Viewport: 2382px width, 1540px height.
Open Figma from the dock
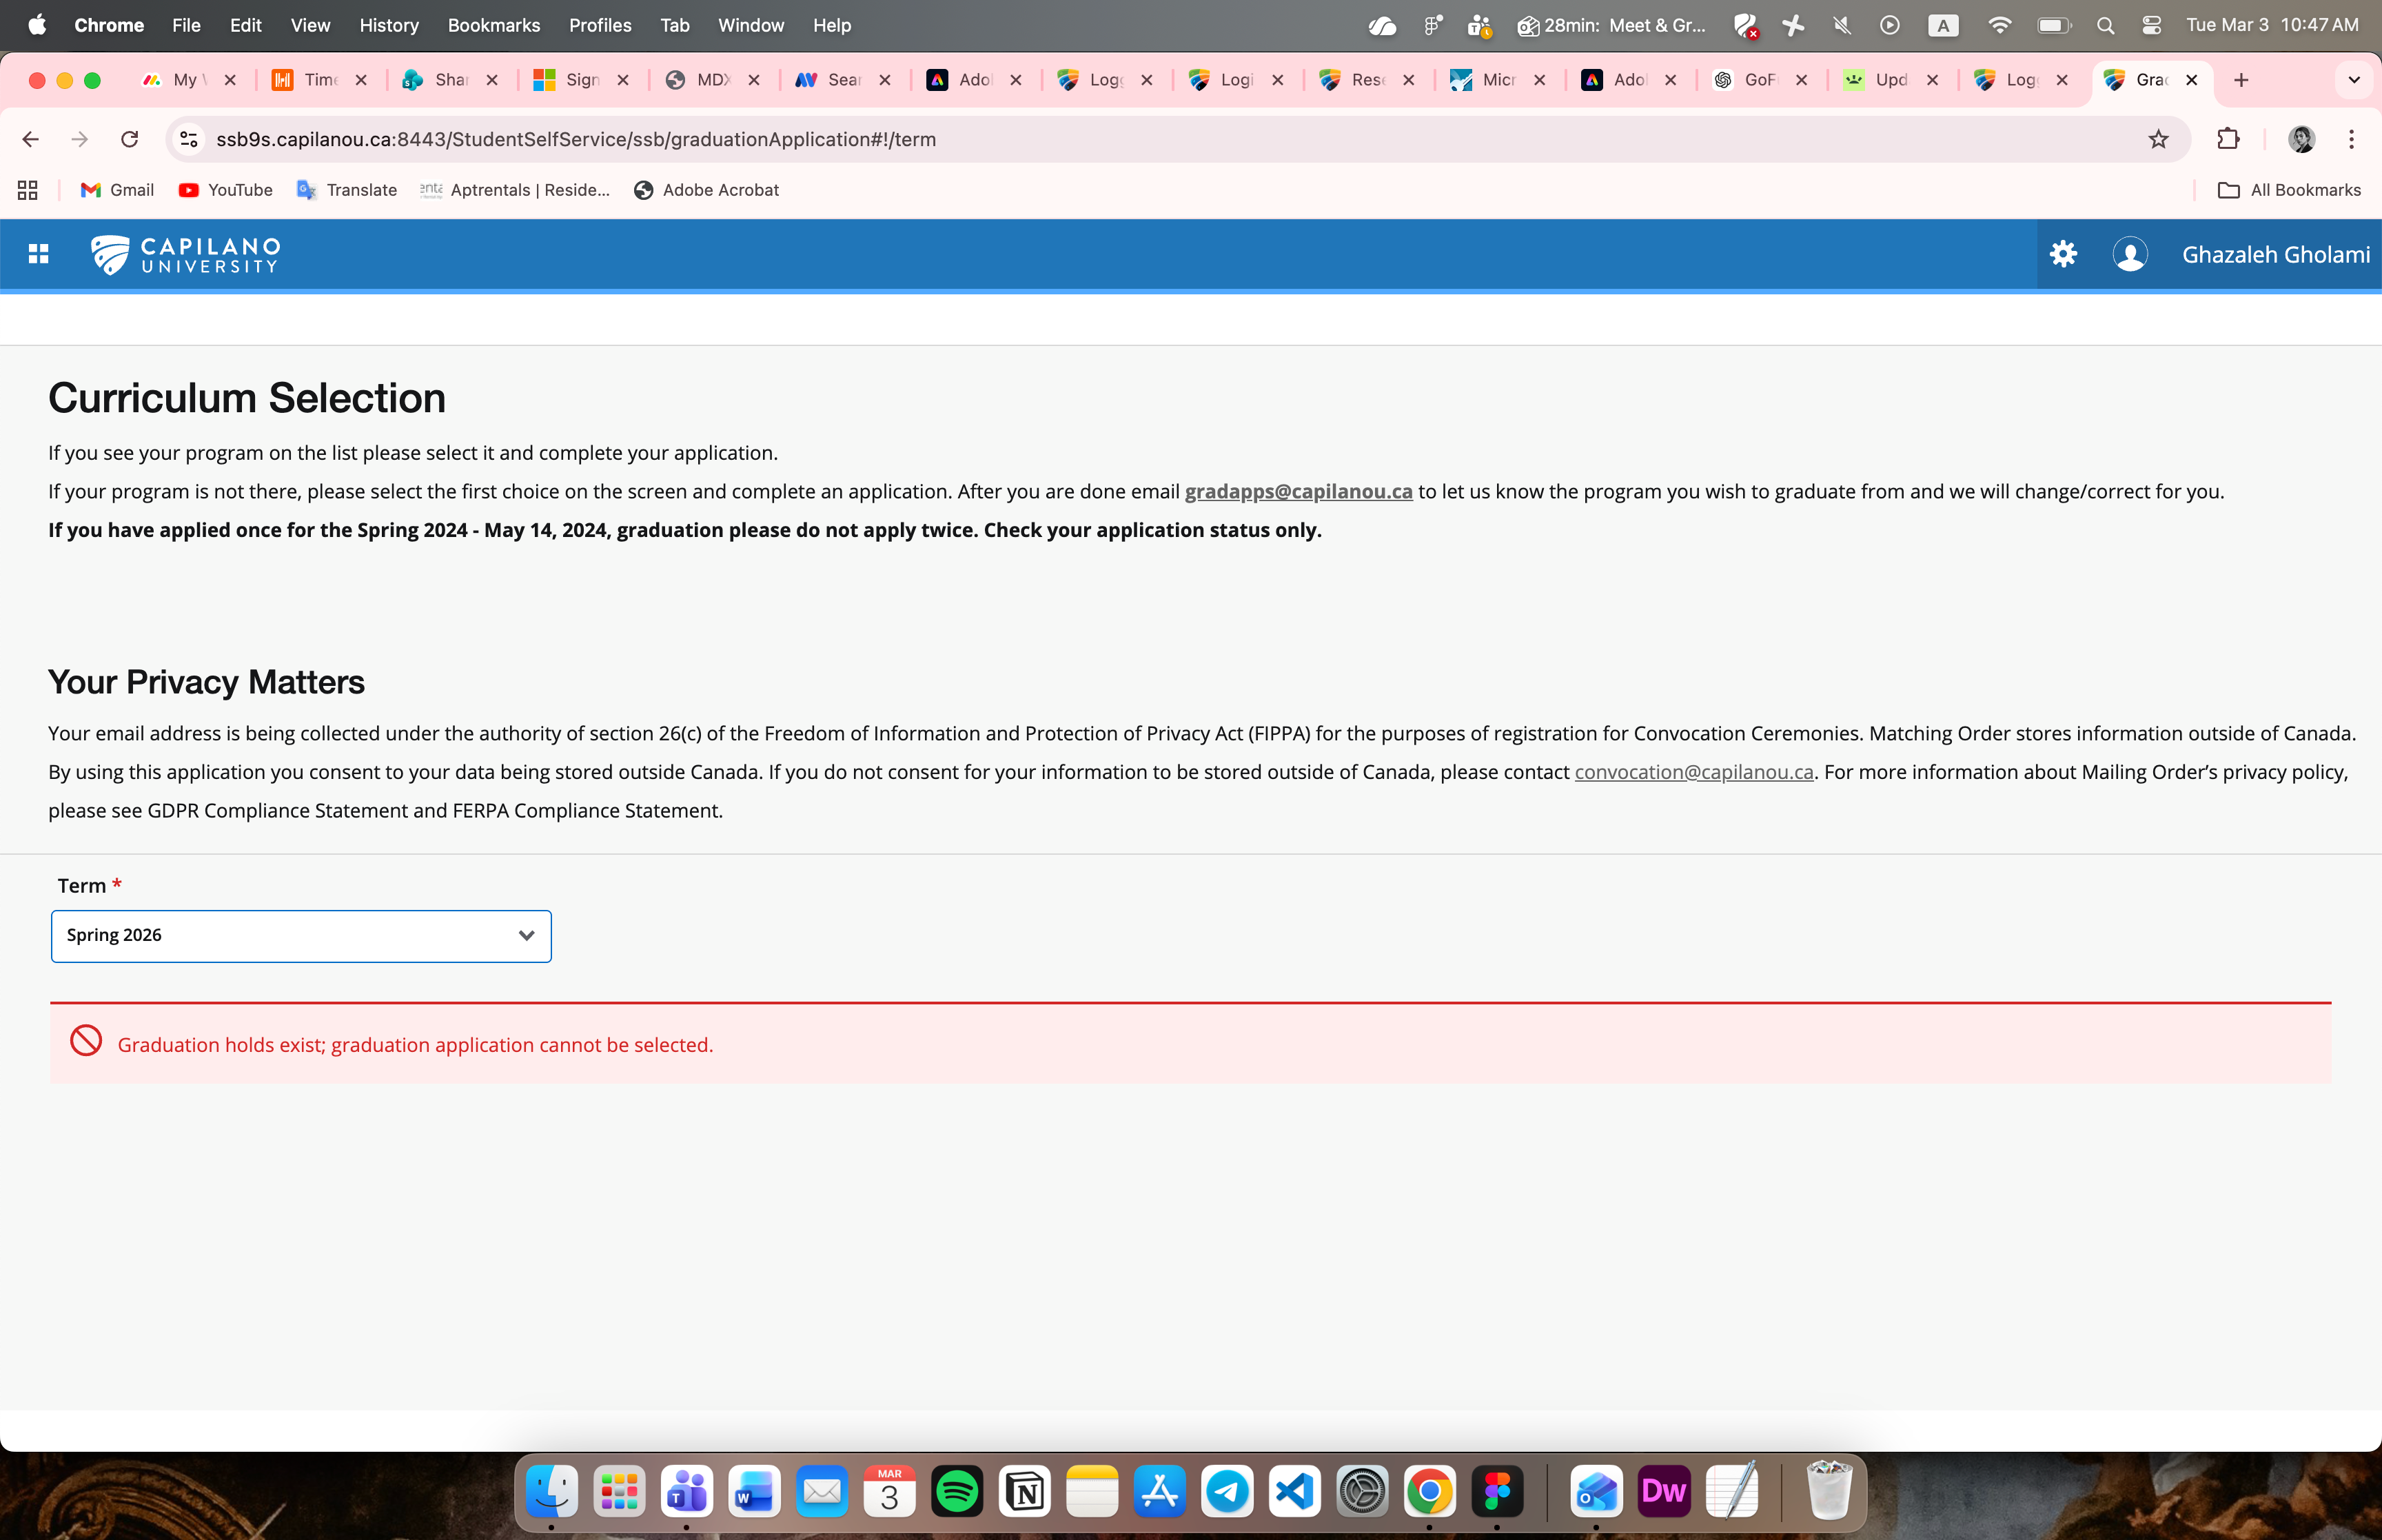click(1496, 1492)
